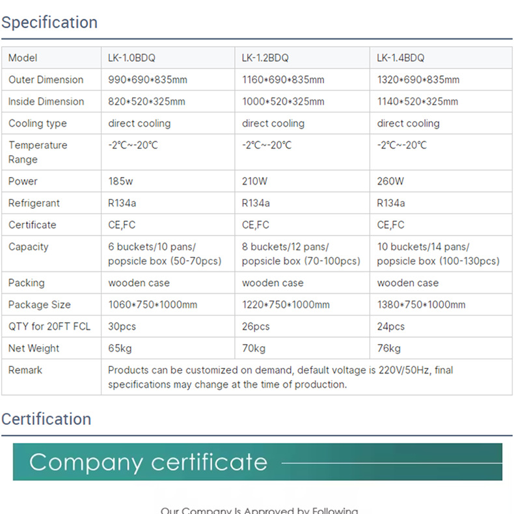Viewport: 514px width, 514px height.
Task: Click wooden case under LK-1.2BDQ
Action: (x=273, y=283)
